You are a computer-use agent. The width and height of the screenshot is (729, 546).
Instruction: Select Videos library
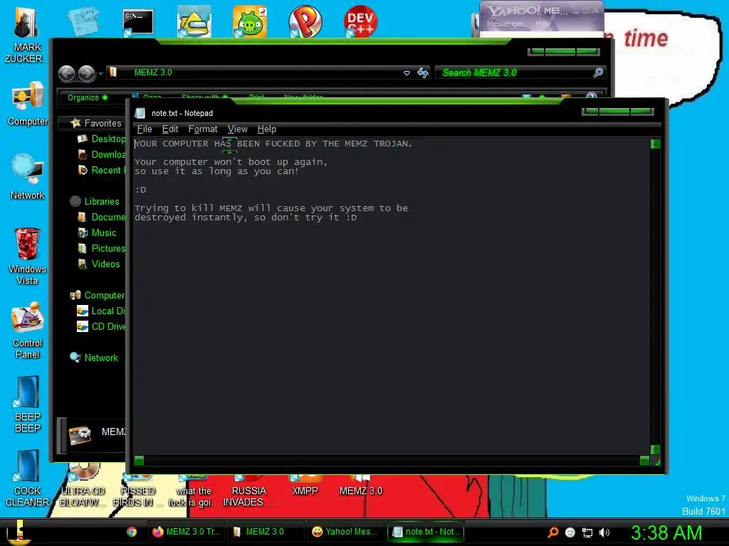click(x=100, y=264)
